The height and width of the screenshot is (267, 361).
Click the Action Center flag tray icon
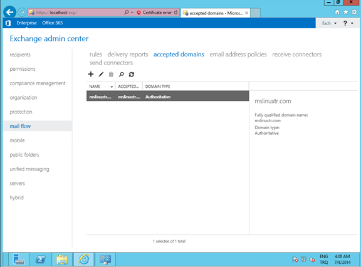click(295, 259)
